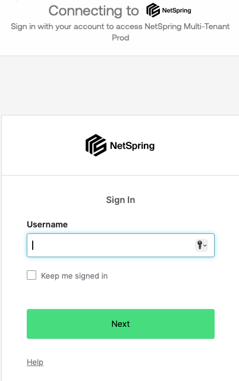Viewport: 239px width, 381px height.
Task: Click the blinking text cursor in Username box
Action: 33,245
